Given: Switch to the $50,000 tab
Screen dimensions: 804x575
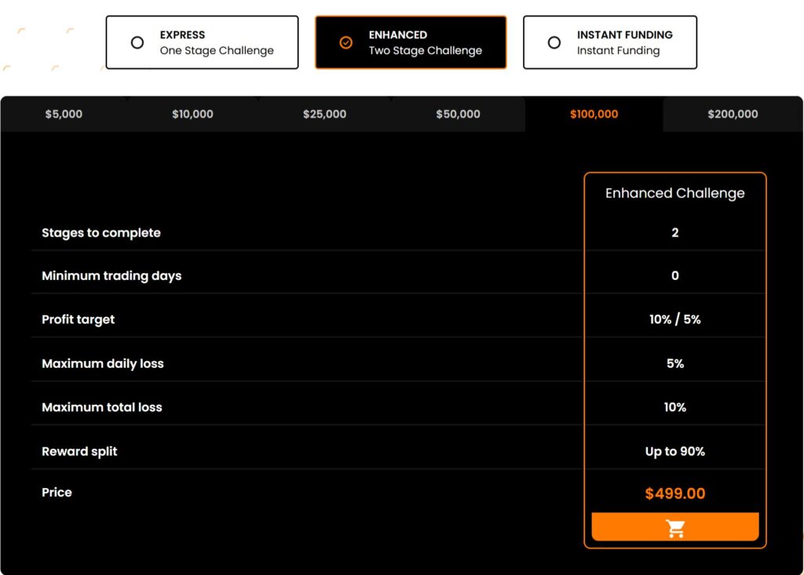Looking at the screenshot, I should (458, 115).
